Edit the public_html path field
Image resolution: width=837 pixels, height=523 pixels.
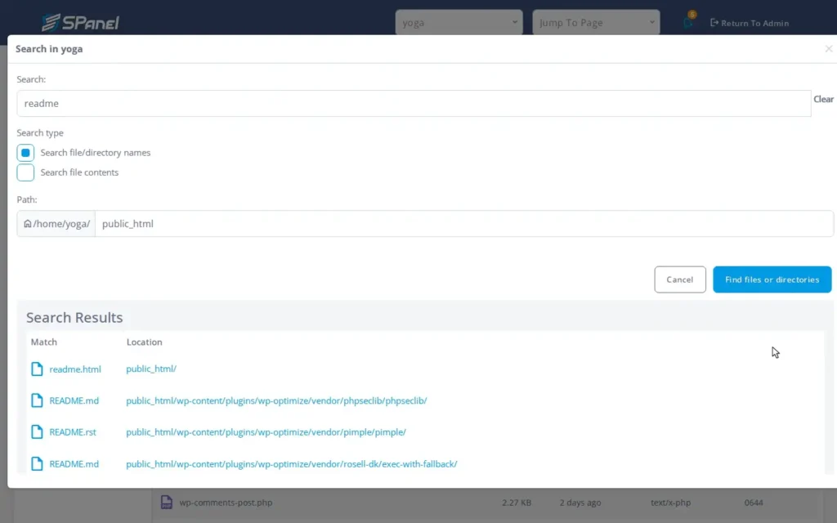coord(464,224)
